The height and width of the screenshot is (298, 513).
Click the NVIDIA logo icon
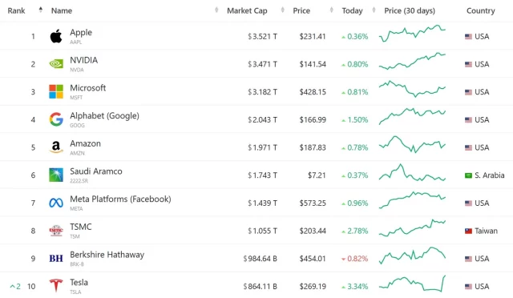point(56,64)
